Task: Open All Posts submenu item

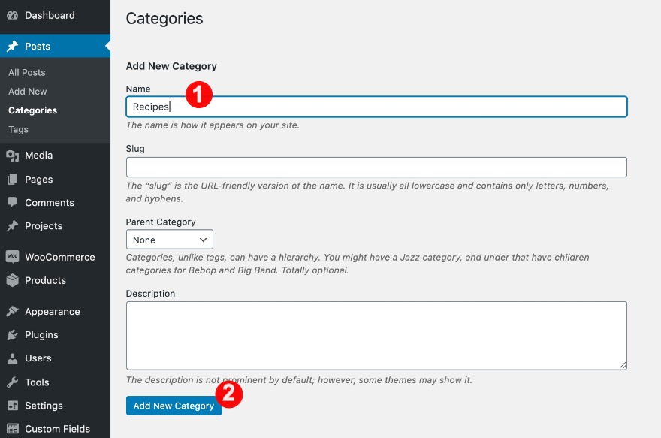Action: 27,73
